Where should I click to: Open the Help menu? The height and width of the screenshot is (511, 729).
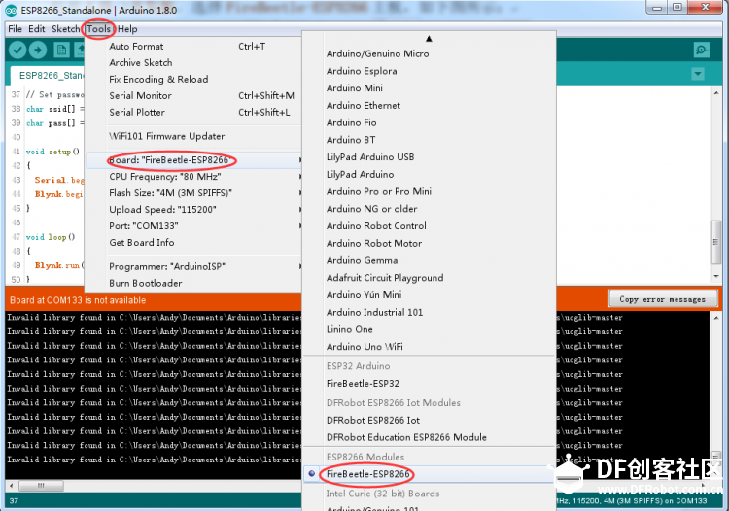(127, 29)
